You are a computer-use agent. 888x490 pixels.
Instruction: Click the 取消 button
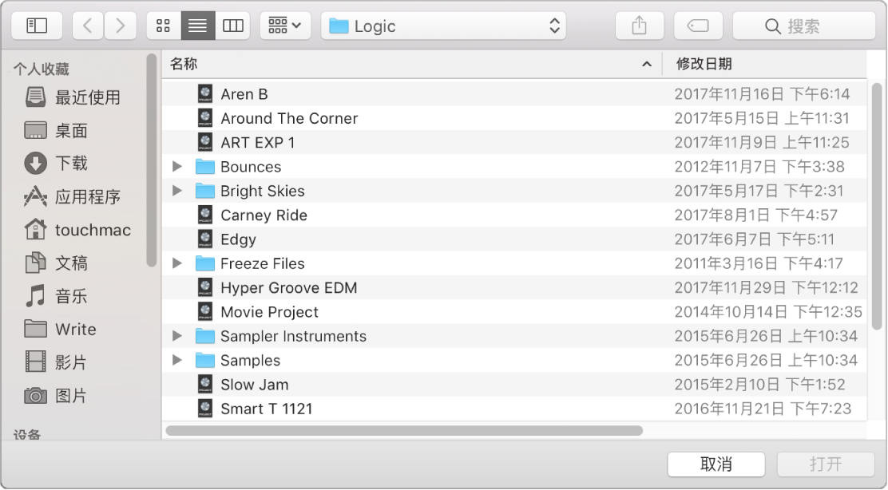click(x=716, y=464)
